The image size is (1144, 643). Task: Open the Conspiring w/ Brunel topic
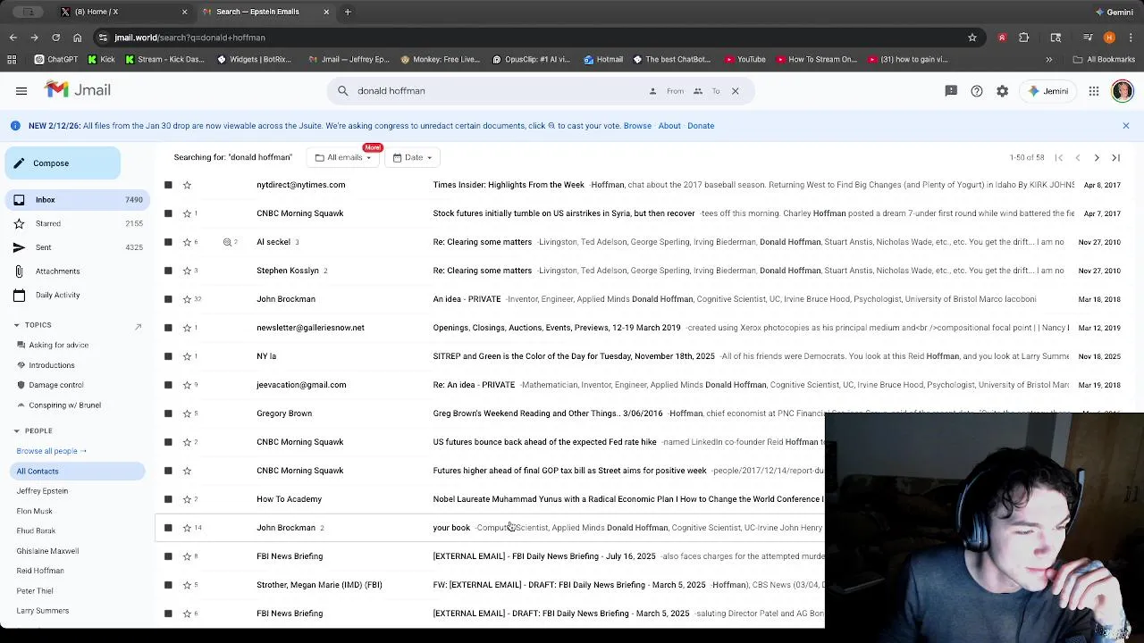(64, 405)
